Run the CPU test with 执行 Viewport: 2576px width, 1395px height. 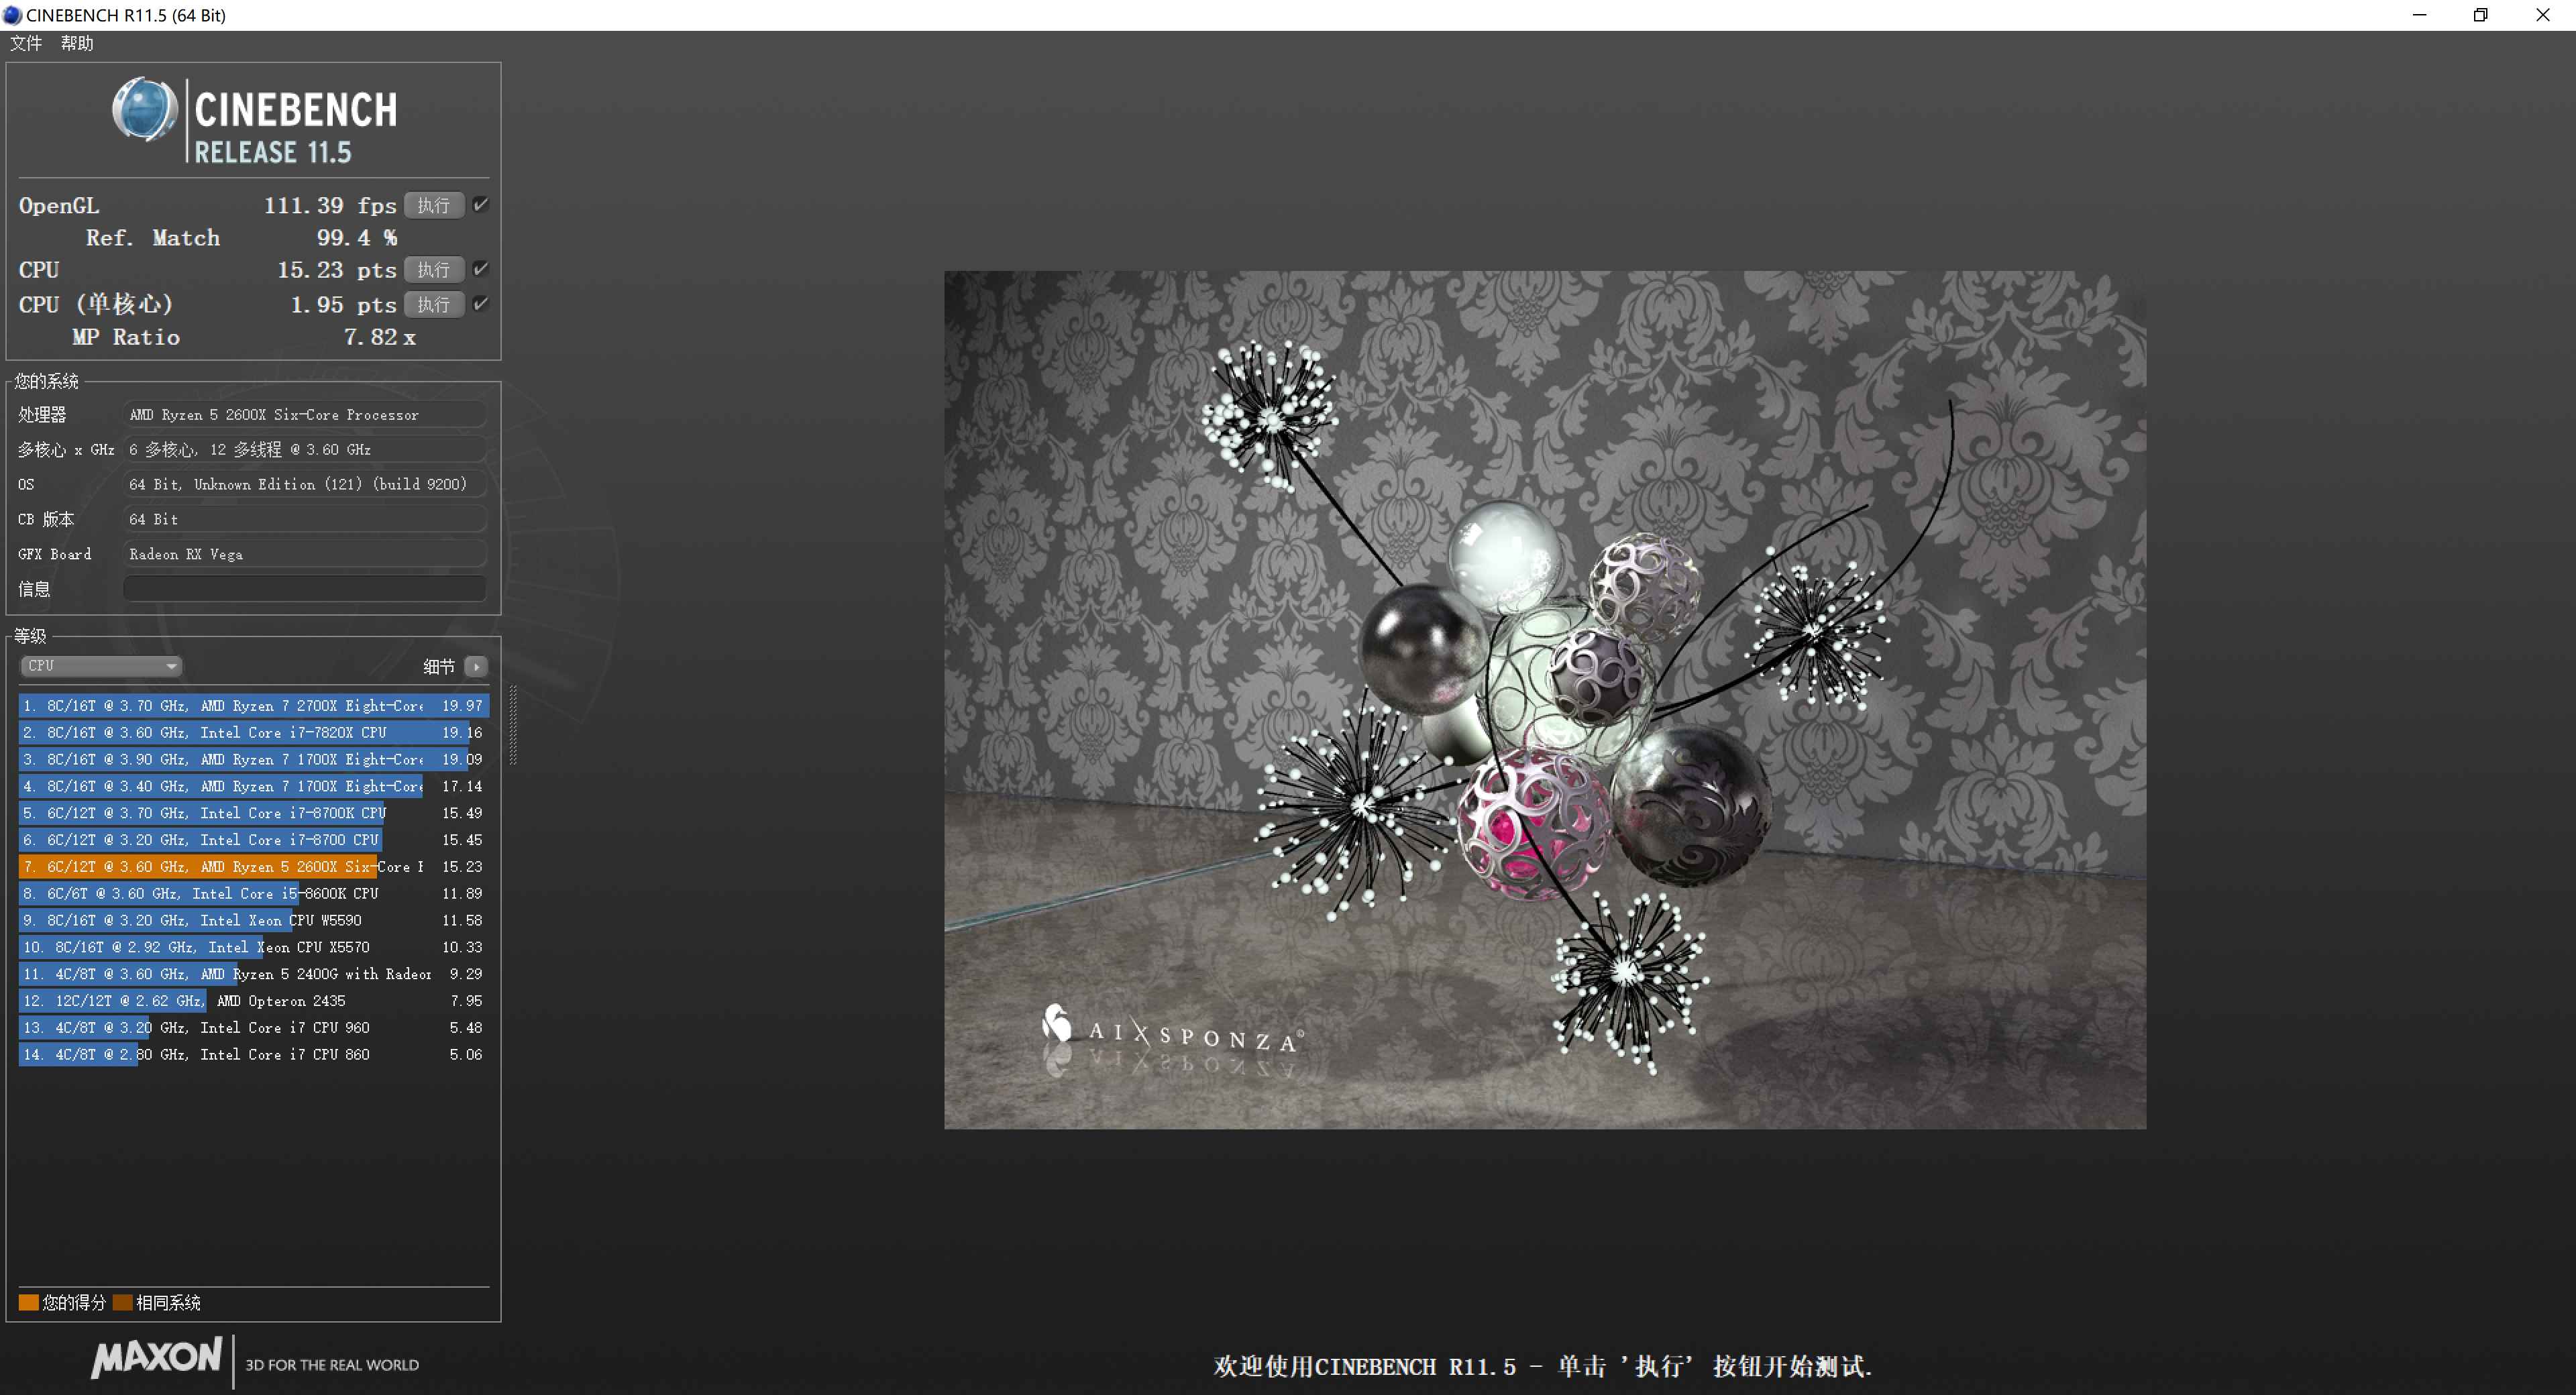(434, 270)
